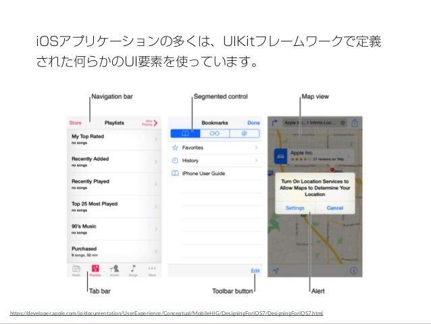Tap the share icon in Maps

(x=355, y=123)
